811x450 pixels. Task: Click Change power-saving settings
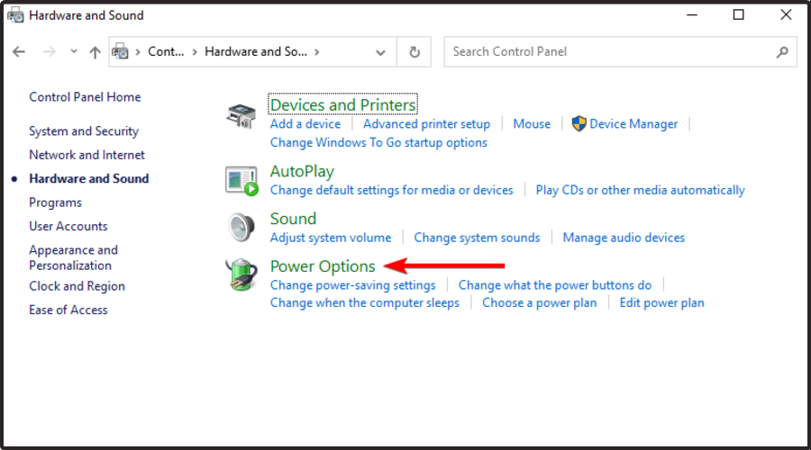click(x=352, y=285)
